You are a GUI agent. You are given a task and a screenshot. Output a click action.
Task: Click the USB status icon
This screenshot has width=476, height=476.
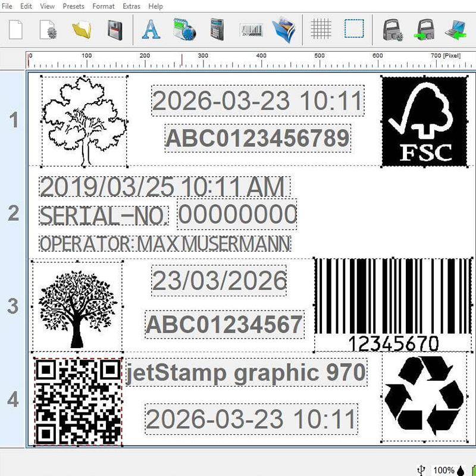pos(421,470)
